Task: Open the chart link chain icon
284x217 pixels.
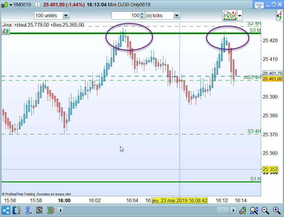Action: tap(28, 210)
